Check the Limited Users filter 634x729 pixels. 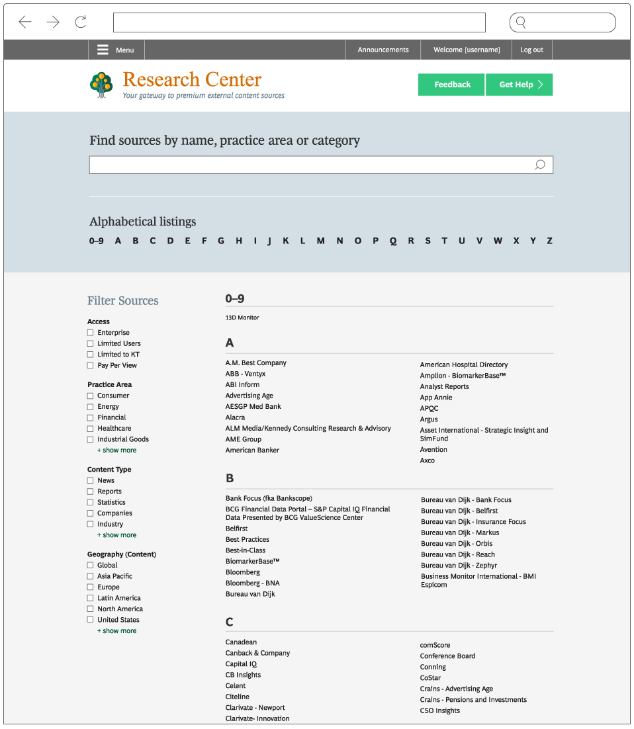[90, 343]
